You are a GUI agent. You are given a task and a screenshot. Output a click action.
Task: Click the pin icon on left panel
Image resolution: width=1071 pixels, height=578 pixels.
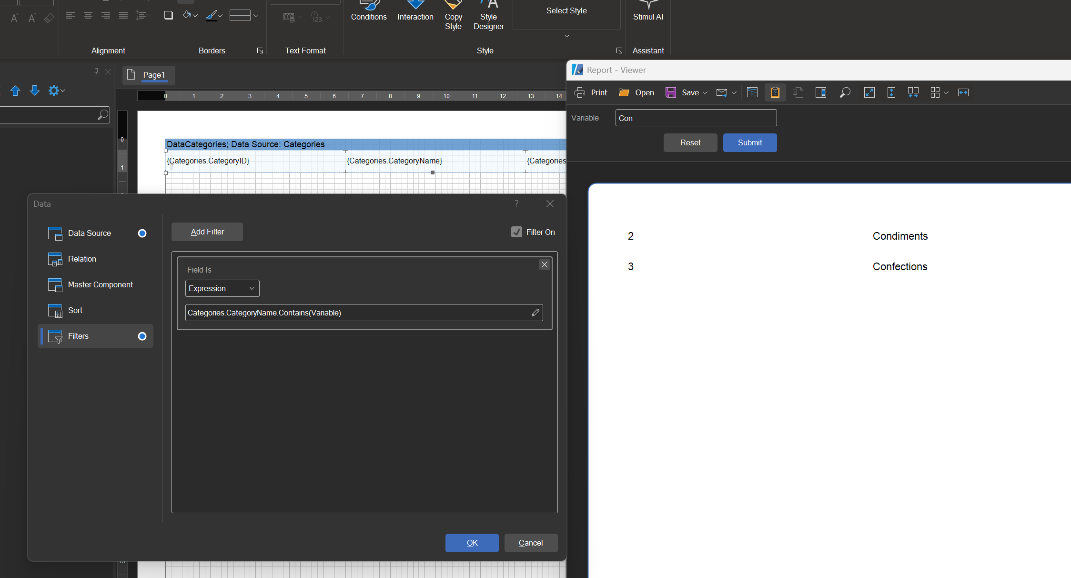pyautogui.click(x=96, y=71)
